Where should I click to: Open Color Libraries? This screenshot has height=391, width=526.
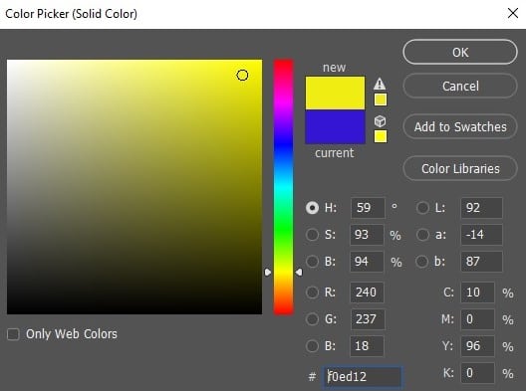point(460,168)
